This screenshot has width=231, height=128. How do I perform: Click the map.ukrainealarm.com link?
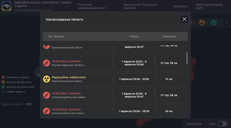pos(33,10)
